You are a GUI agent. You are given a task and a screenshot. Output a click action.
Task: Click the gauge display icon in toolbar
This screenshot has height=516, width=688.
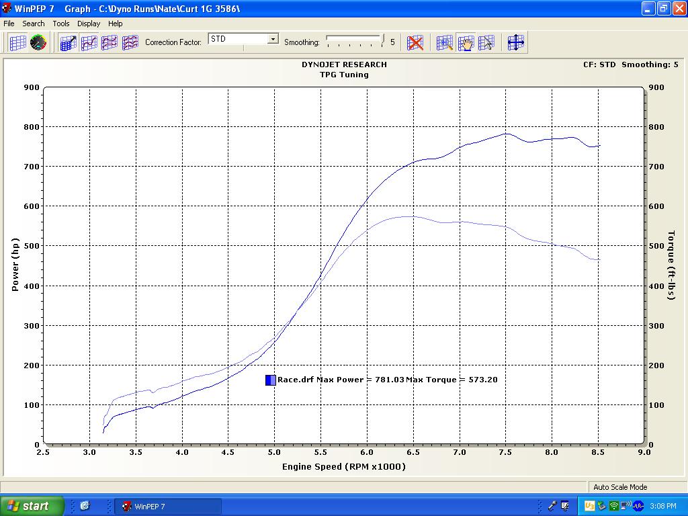(38, 42)
